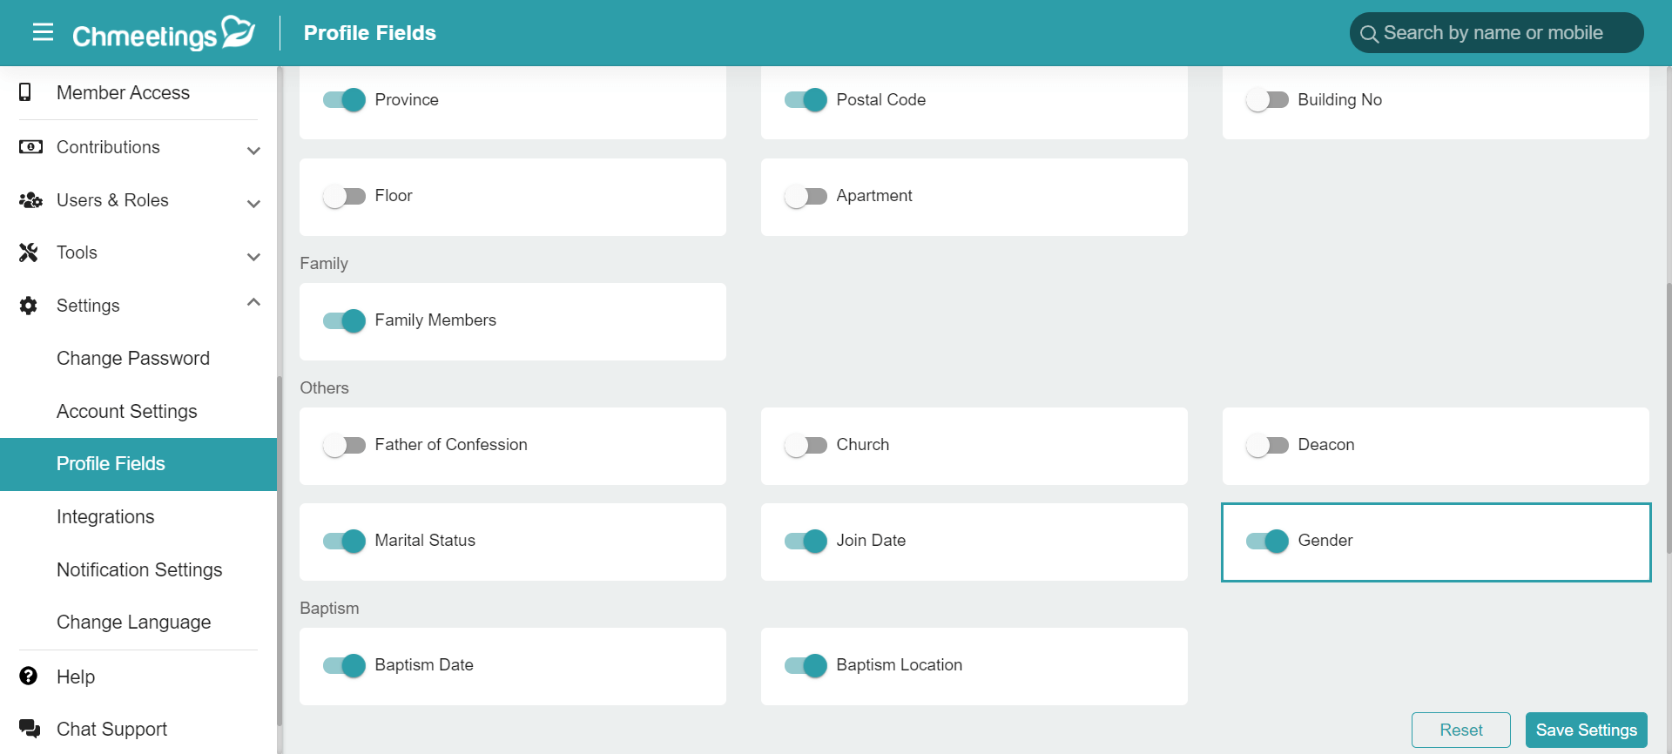Switch off the Marital Status toggle
This screenshot has height=754, width=1672.
[x=344, y=541]
